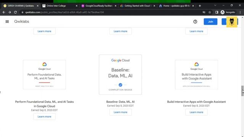Click Build Interactive Apps with Google Assistant title
Screen dimensions: 244x137
[x=196, y=102]
